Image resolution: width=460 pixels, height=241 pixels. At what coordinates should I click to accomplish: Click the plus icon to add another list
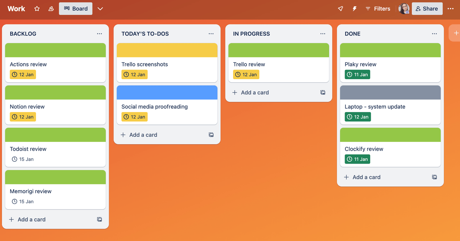(x=456, y=33)
